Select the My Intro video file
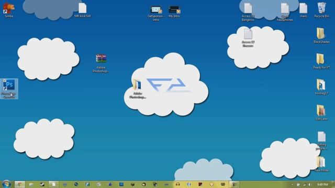The image size is (335, 188). click(174, 11)
